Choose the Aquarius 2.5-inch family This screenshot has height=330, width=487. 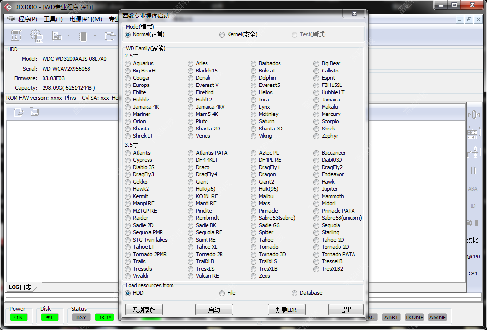(139, 63)
